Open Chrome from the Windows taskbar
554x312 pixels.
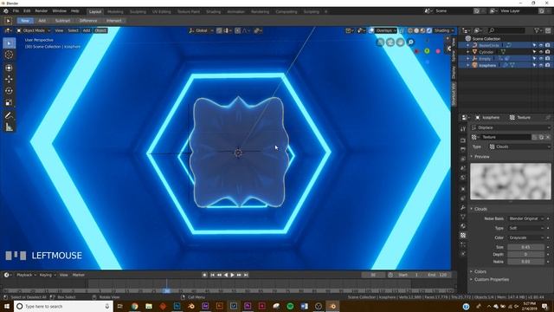point(135,306)
